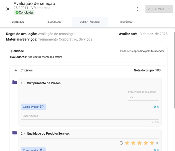Open the three-dot more options menu
The height and width of the screenshot is (151, 175).
pos(138,9)
